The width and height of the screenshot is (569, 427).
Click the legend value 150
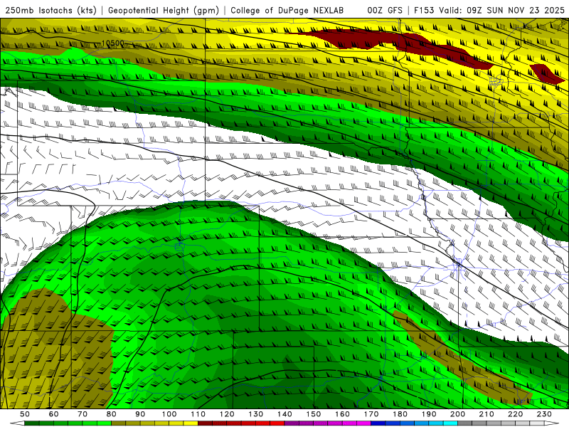pyautogui.click(x=314, y=414)
